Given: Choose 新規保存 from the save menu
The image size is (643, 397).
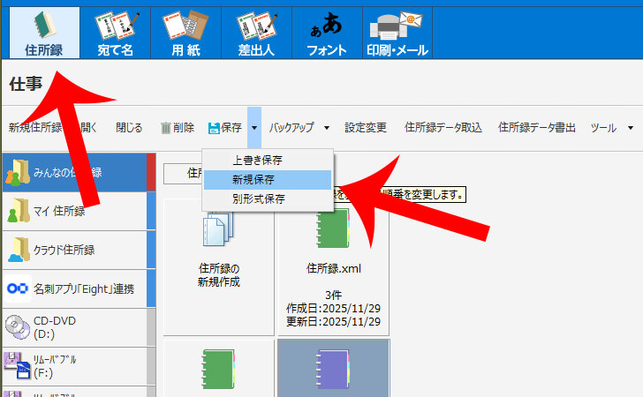Looking at the screenshot, I should [252, 179].
